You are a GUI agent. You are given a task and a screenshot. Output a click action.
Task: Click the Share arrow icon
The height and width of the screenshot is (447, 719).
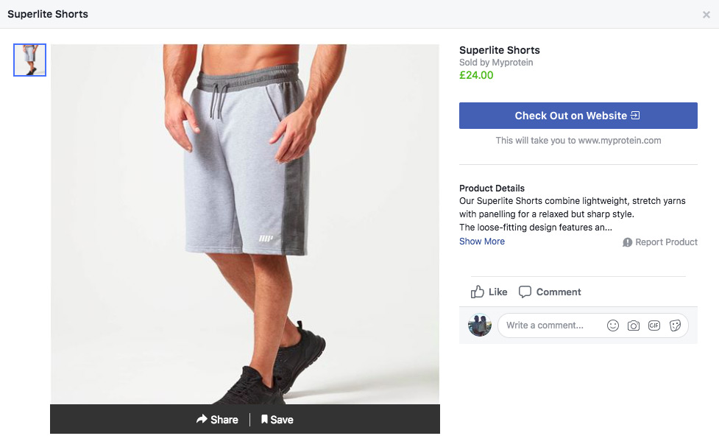[x=201, y=419]
